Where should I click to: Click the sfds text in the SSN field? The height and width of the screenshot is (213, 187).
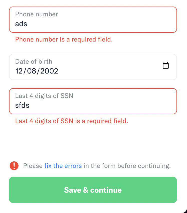click(22, 105)
